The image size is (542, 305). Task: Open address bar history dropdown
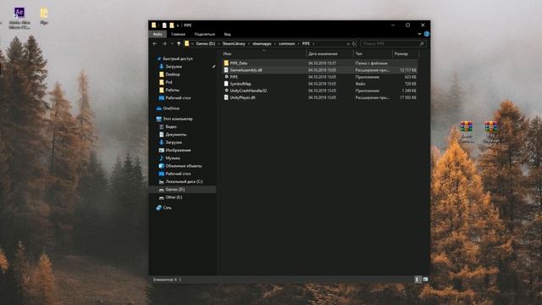tap(348, 44)
